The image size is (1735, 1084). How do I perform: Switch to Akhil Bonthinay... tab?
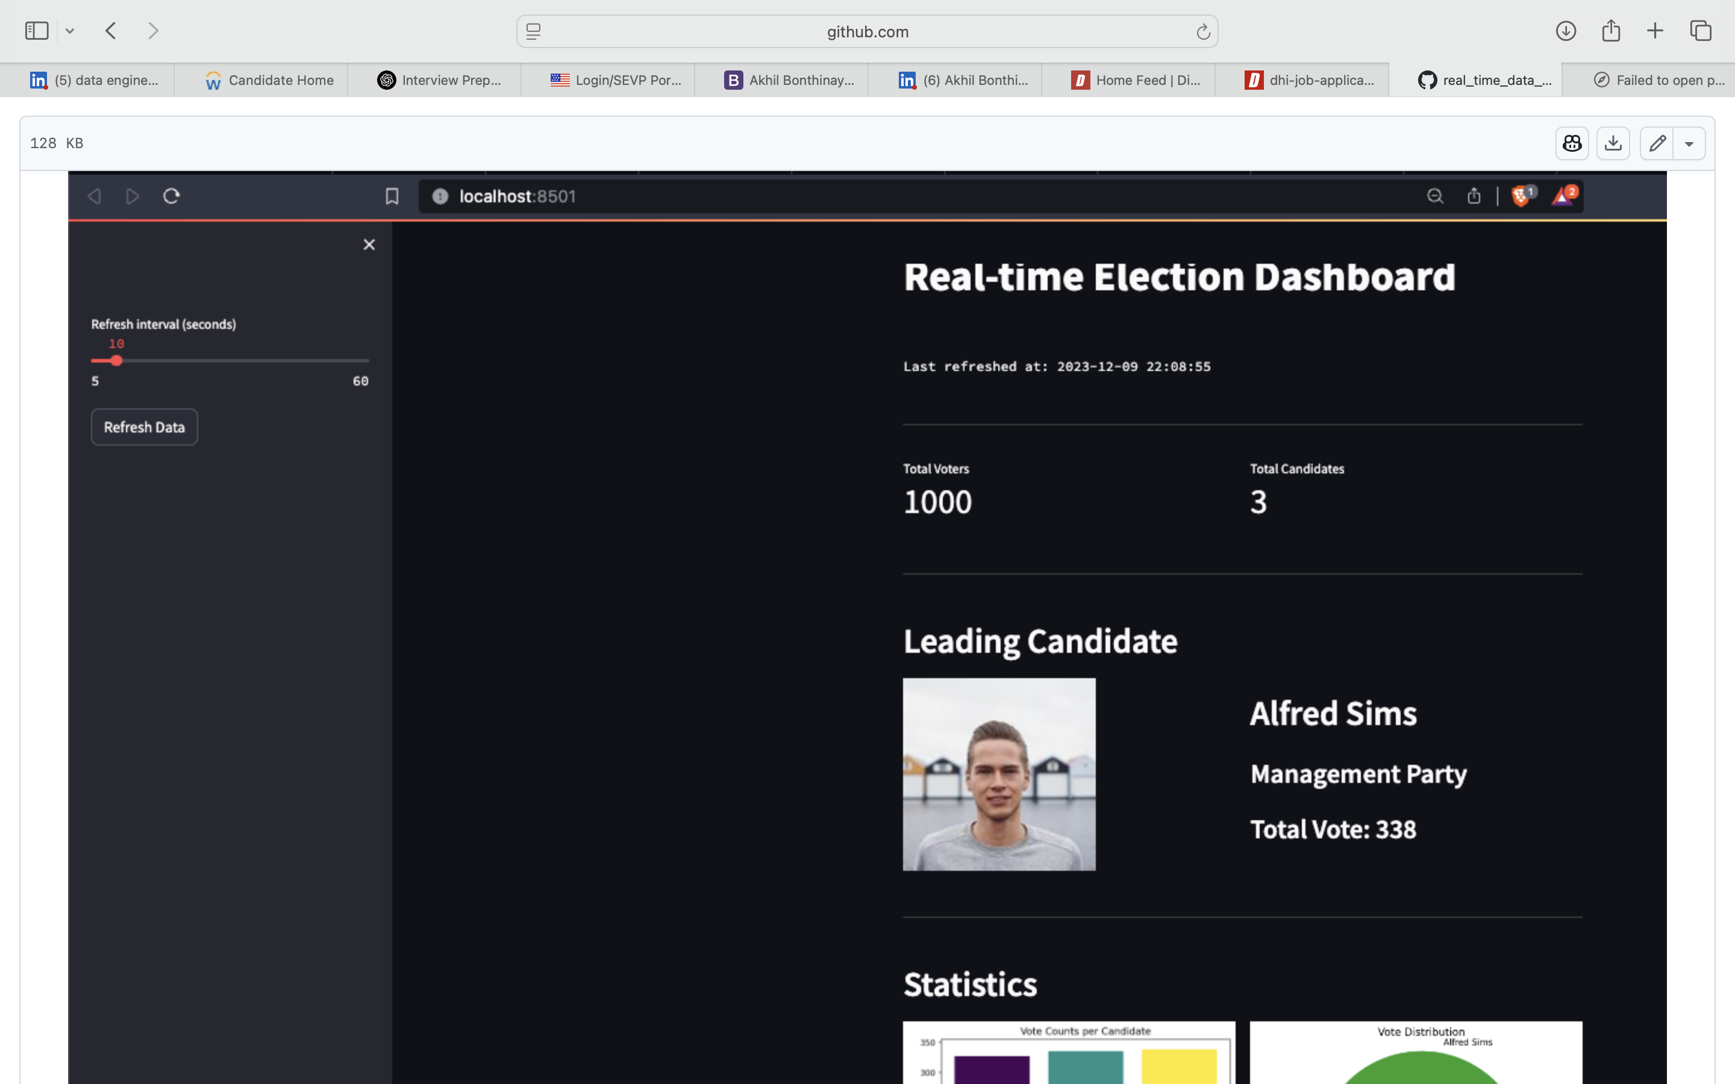(781, 80)
